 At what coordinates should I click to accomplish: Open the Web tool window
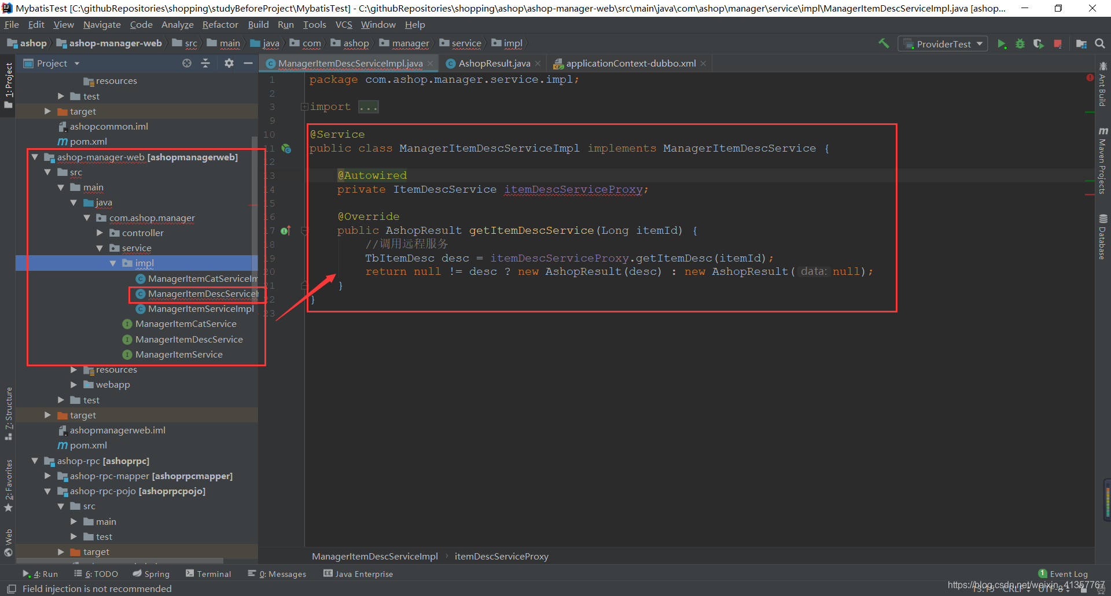[9, 542]
